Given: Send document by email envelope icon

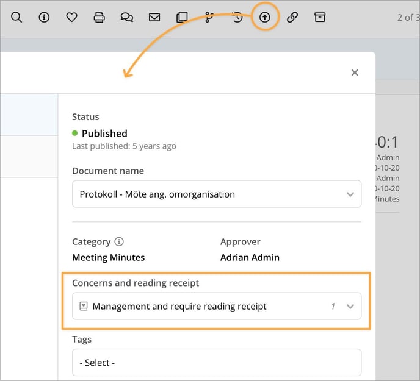Looking at the screenshot, I should point(154,17).
